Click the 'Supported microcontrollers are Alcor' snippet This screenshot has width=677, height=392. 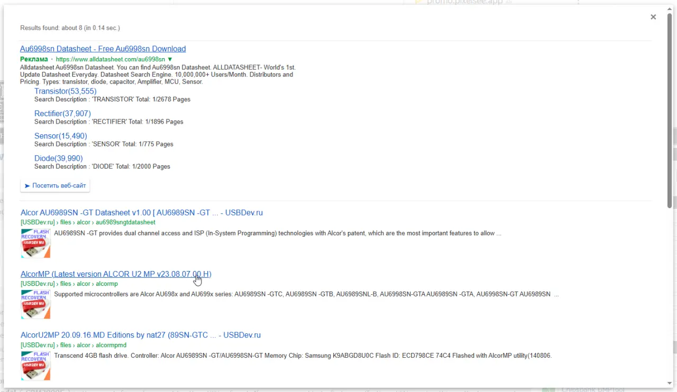tap(306, 294)
